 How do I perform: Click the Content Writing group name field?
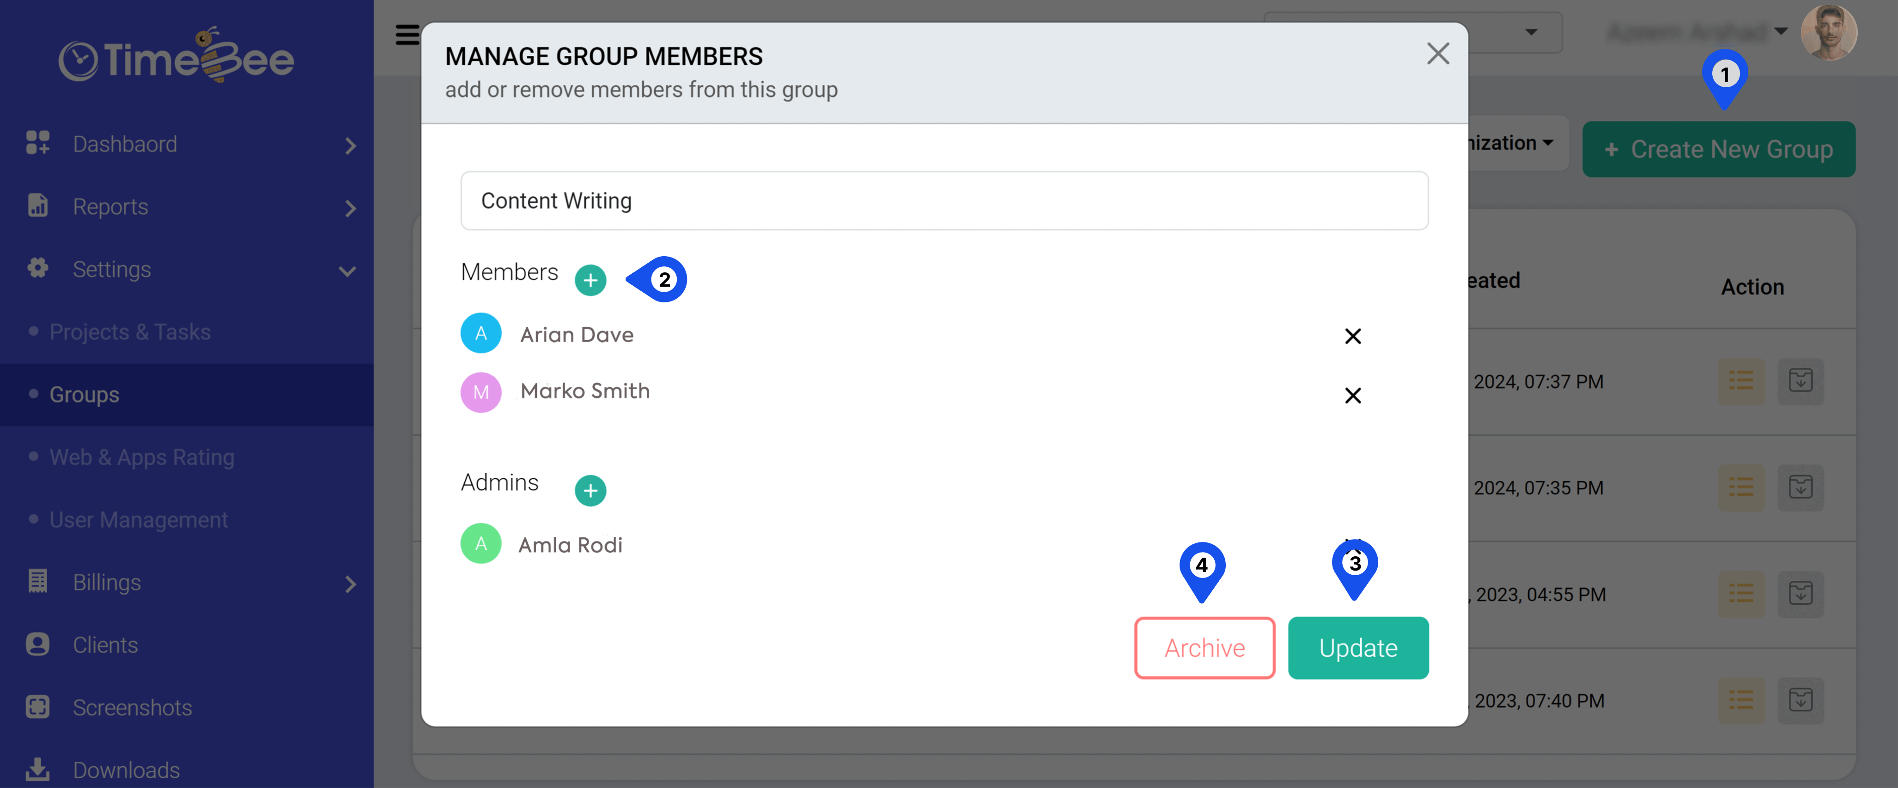coord(944,200)
